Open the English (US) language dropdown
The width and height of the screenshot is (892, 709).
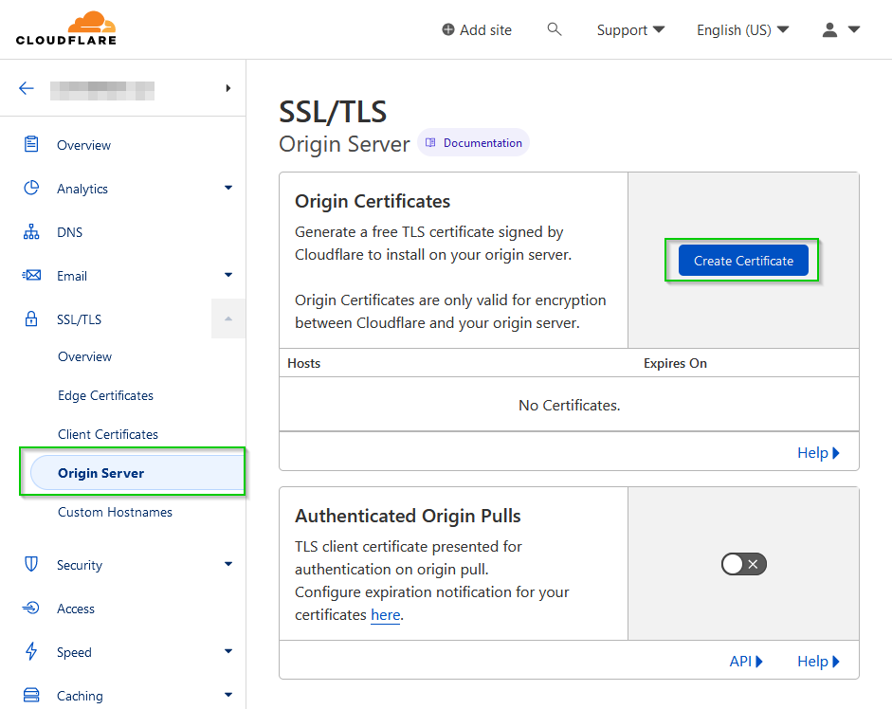[742, 30]
